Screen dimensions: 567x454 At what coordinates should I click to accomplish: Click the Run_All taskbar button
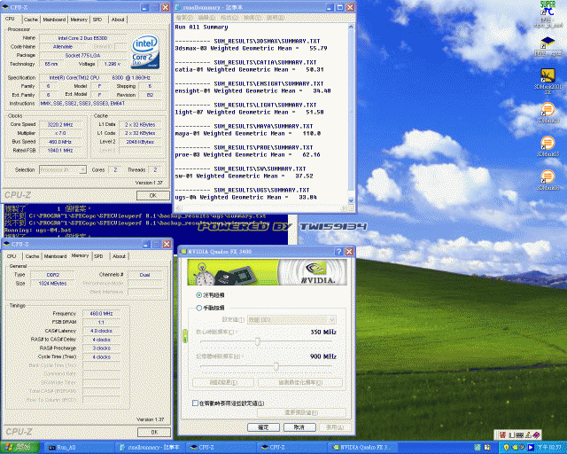78,448
